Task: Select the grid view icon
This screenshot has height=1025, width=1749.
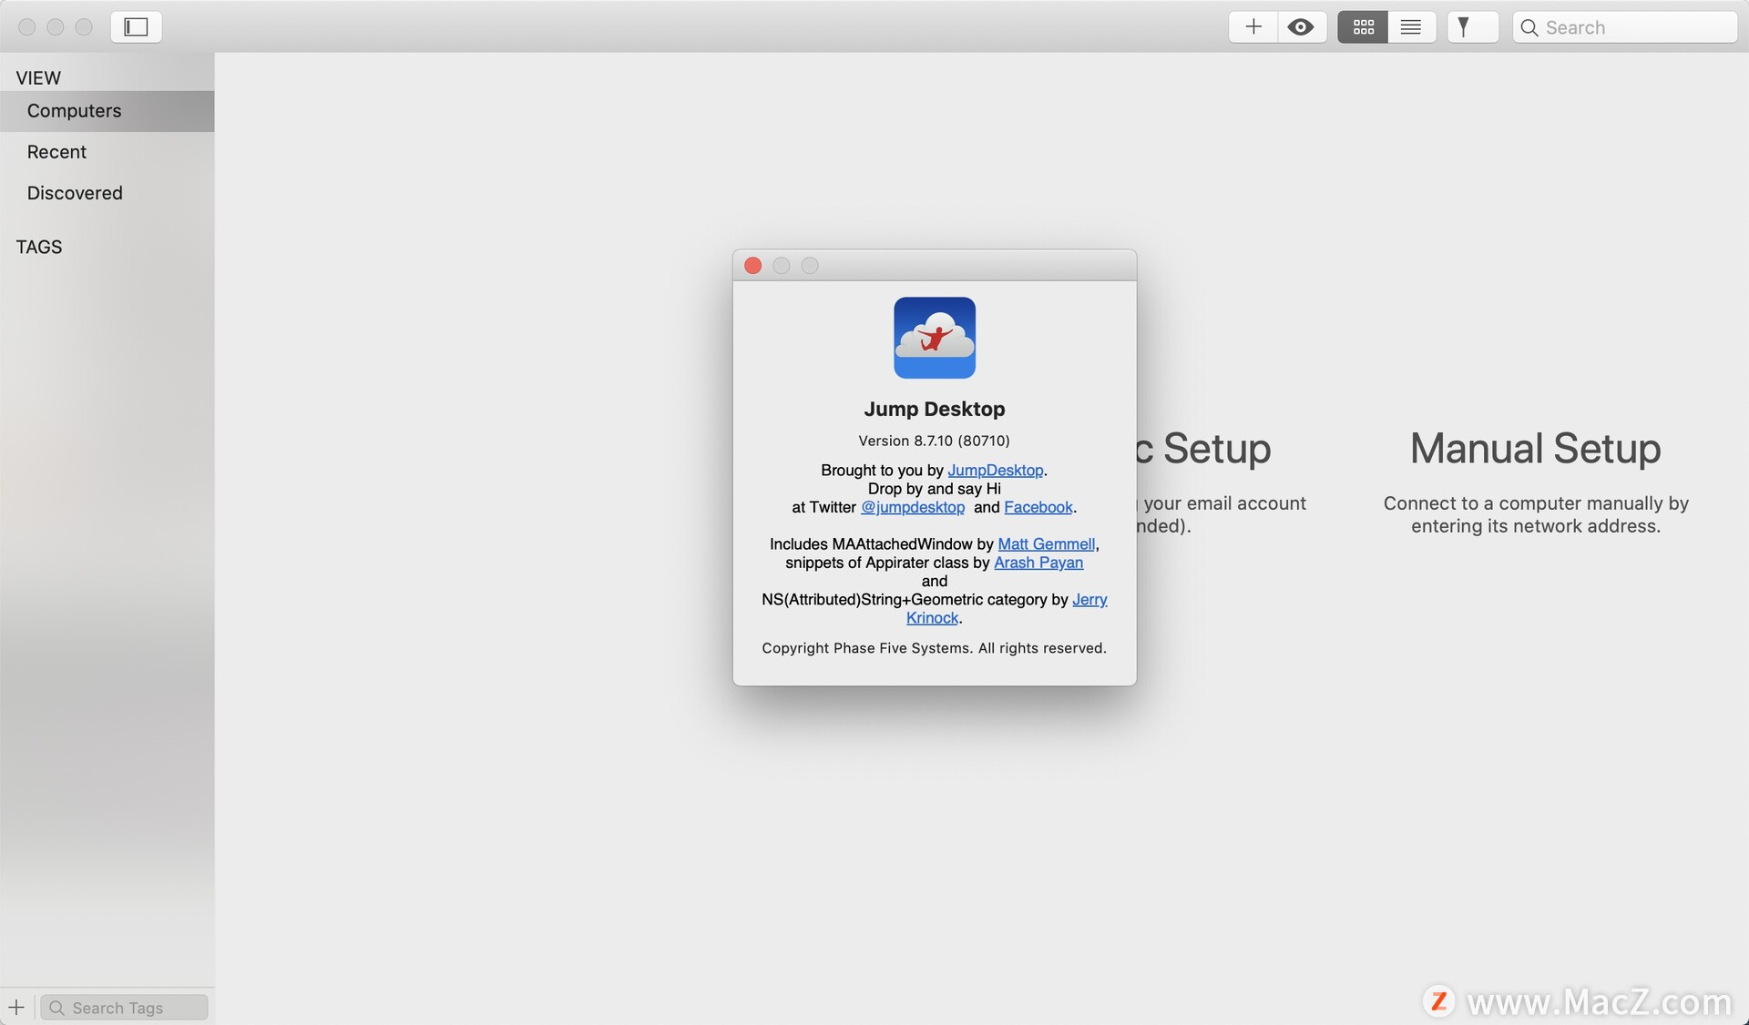Action: 1362,25
